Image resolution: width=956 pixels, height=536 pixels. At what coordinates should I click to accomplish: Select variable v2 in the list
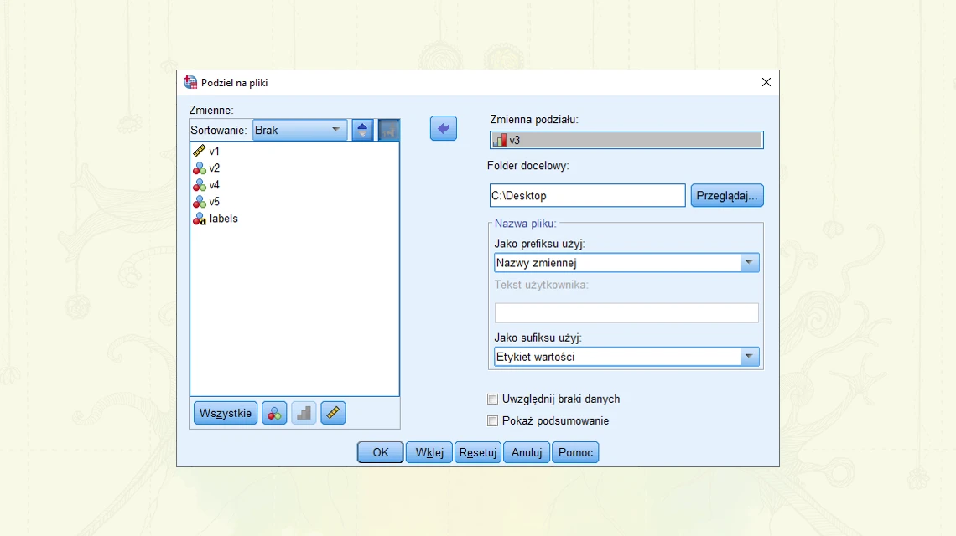pos(294,167)
